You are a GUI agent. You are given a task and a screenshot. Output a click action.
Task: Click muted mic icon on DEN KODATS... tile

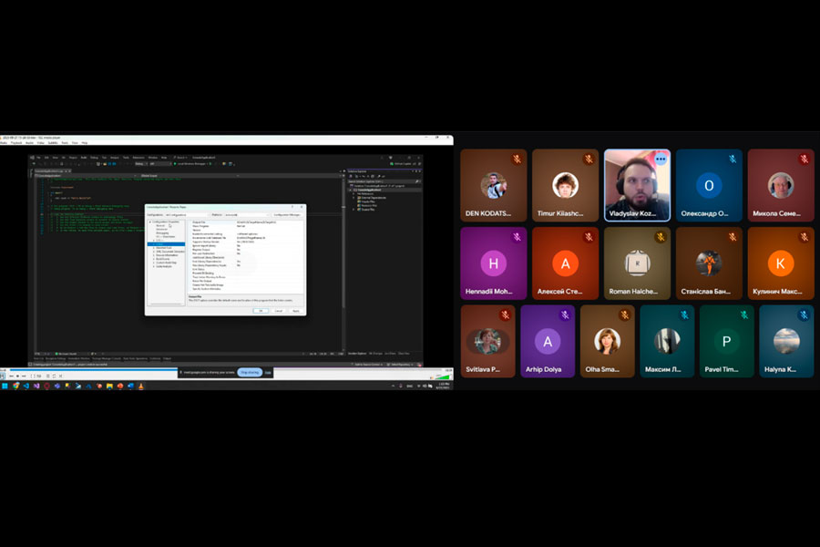point(517,159)
